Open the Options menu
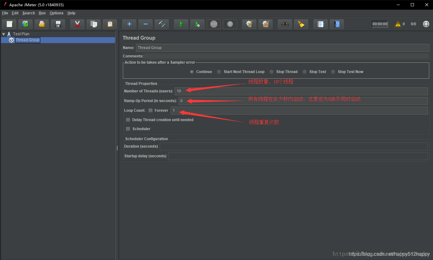The width and height of the screenshot is (433, 260). tap(57, 13)
